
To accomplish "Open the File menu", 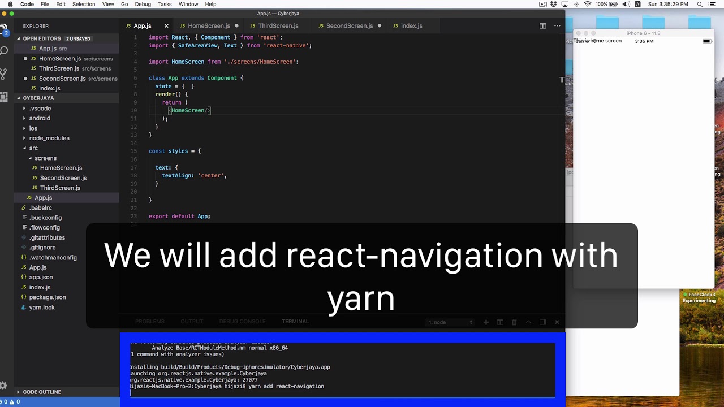I will point(45,4).
